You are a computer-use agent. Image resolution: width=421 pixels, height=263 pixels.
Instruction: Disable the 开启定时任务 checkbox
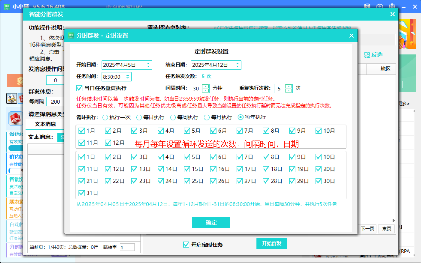click(x=186, y=245)
